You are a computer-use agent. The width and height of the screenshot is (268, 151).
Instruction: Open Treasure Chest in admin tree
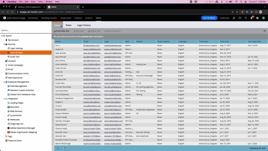pos(13,141)
